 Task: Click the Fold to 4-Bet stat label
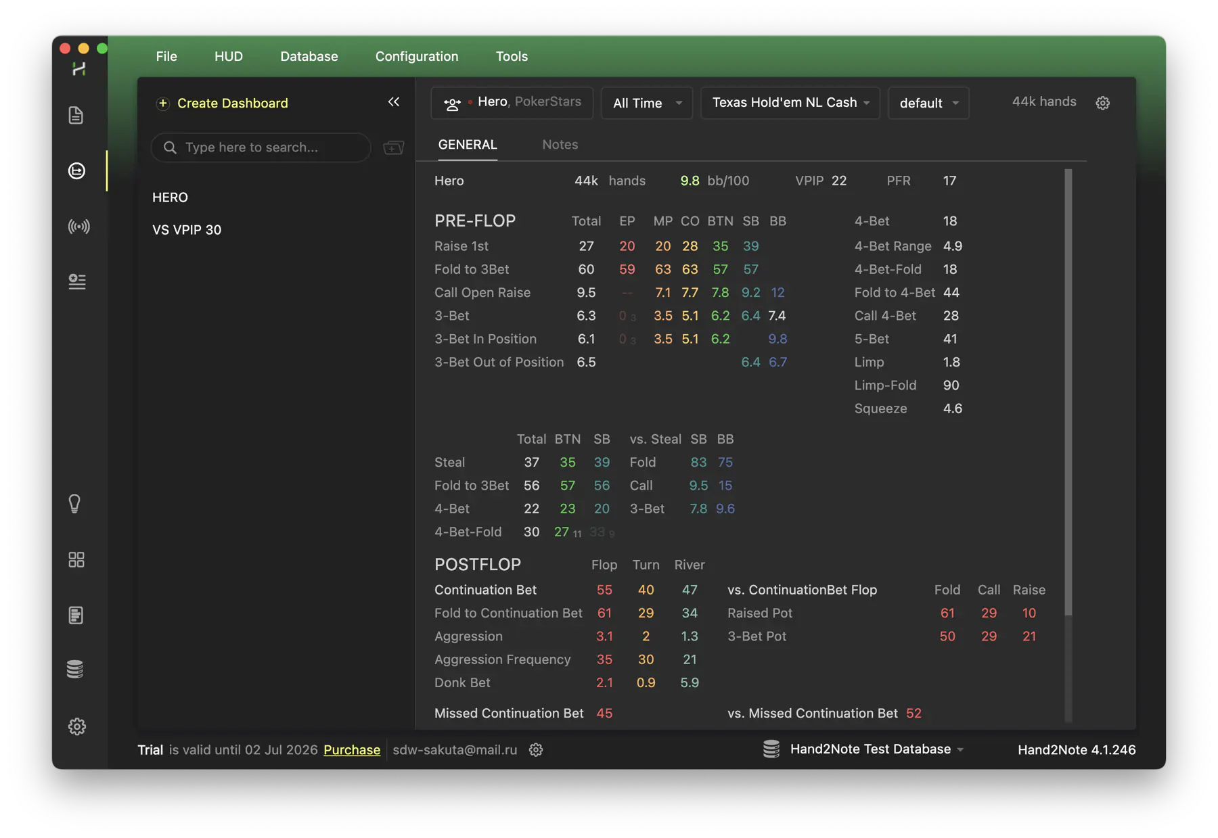coord(895,292)
